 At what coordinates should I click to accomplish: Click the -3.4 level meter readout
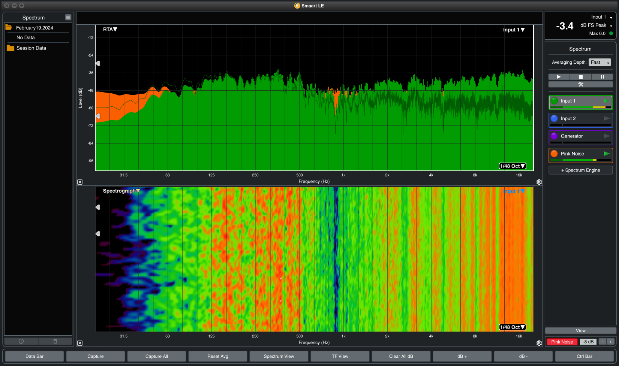pyautogui.click(x=565, y=26)
